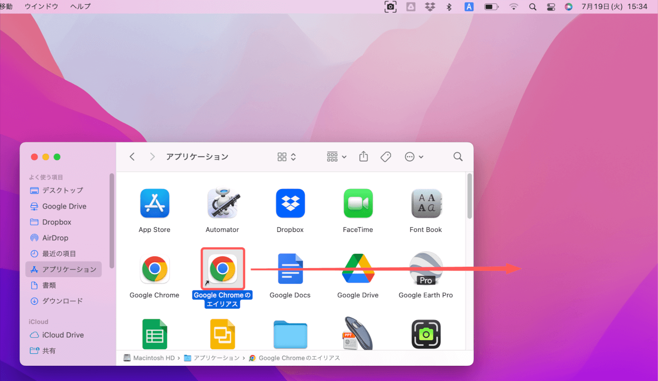This screenshot has height=381, width=658.
Task: Select the Google Drive app icon
Action: (x=358, y=269)
